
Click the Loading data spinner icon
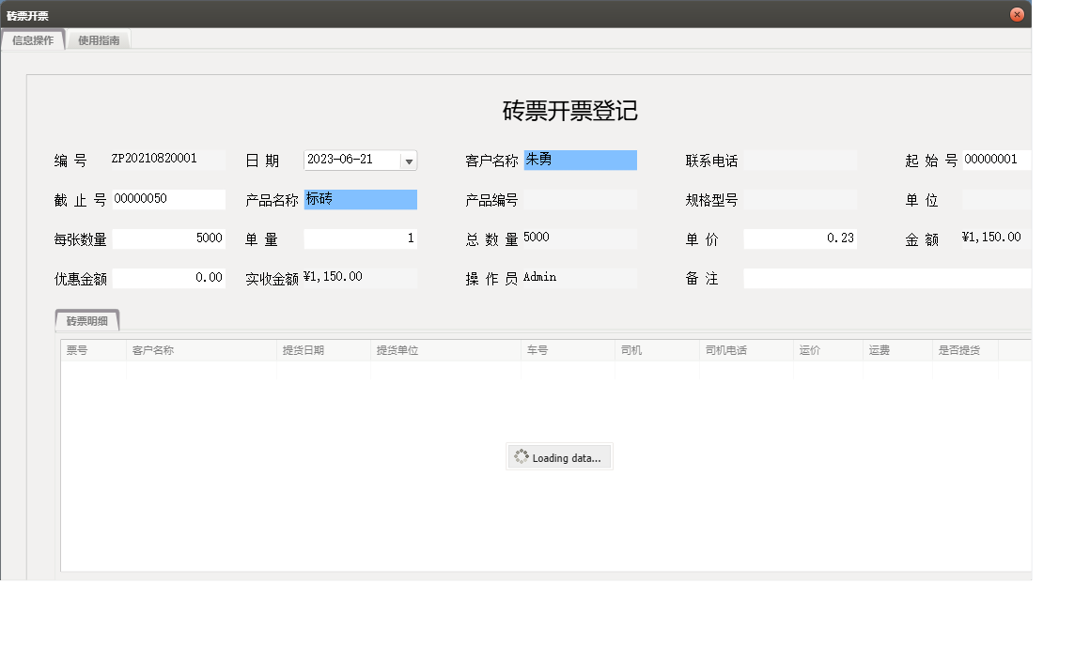click(x=522, y=457)
